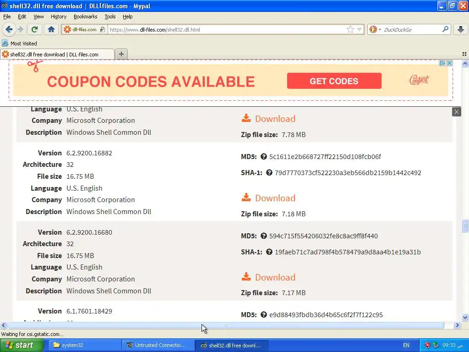This screenshot has width=469, height=352.
Task: Select MD5 hash 5c1611e2b668727ff22150d108fcb06f
Action: [x=325, y=157]
